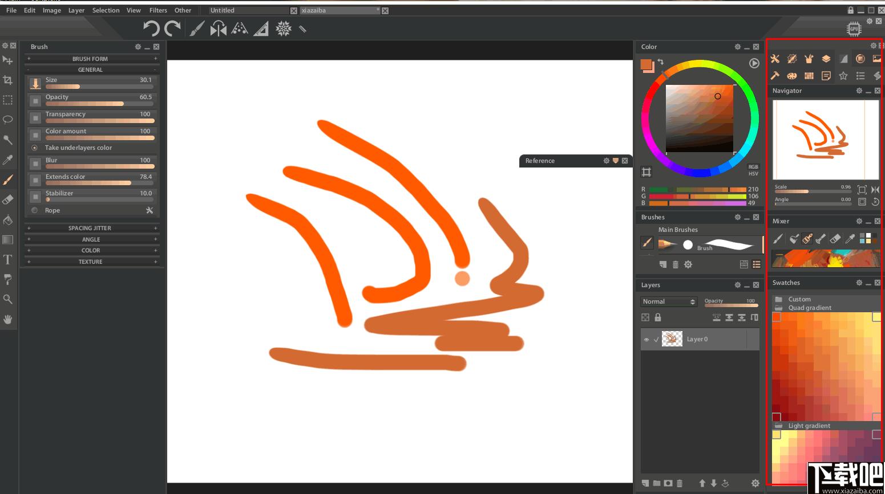
Task: Open the Image menu
Action: [x=52, y=10]
